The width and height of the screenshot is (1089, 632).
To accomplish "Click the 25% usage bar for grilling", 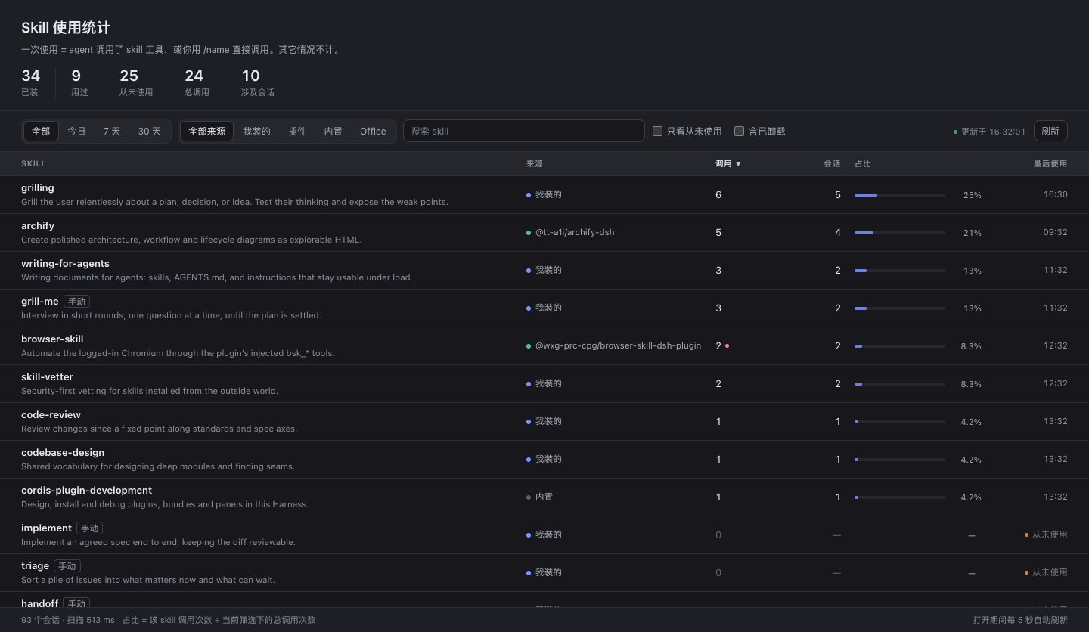I will tap(900, 195).
